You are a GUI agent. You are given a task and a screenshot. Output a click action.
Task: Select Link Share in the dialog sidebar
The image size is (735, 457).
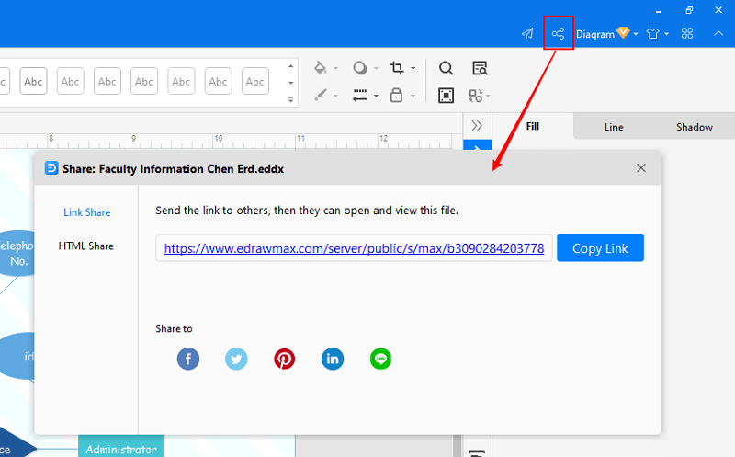click(86, 212)
